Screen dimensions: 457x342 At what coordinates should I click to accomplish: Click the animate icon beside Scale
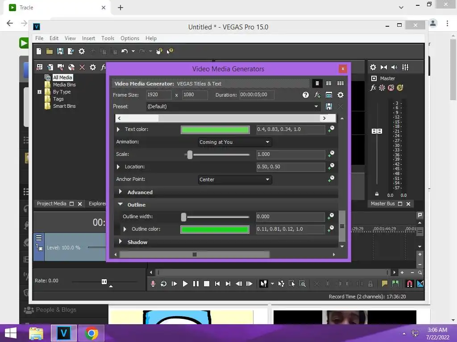331,154
